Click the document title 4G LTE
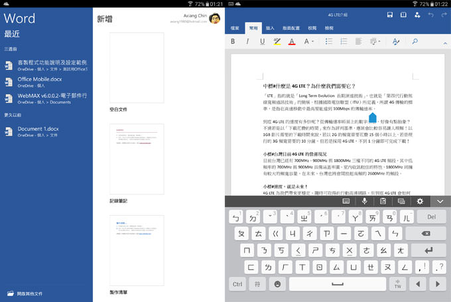The image size is (451, 302). [x=338, y=15]
